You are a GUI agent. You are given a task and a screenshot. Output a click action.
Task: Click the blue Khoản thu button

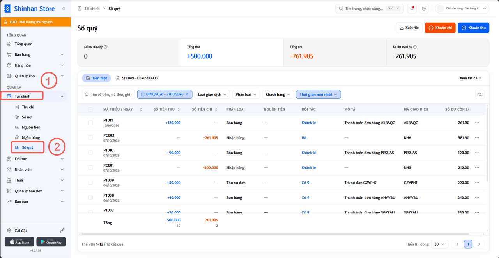tap(473, 28)
